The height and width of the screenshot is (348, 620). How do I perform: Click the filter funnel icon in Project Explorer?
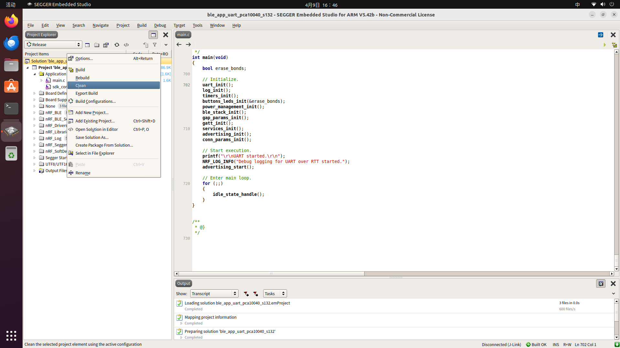(x=155, y=45)
